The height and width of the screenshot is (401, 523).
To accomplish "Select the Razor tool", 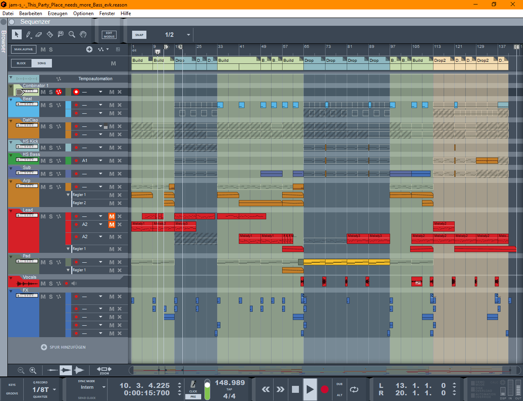I will 50,34.
